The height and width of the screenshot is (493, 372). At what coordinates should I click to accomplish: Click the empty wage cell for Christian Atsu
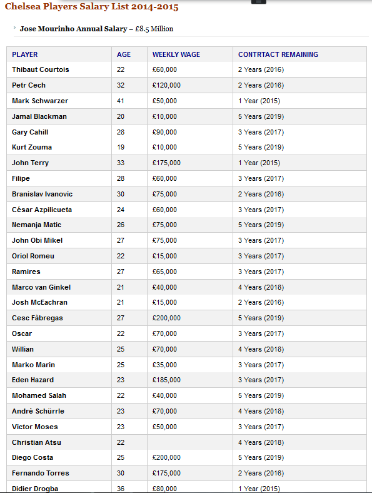click(x=190, y=442)
